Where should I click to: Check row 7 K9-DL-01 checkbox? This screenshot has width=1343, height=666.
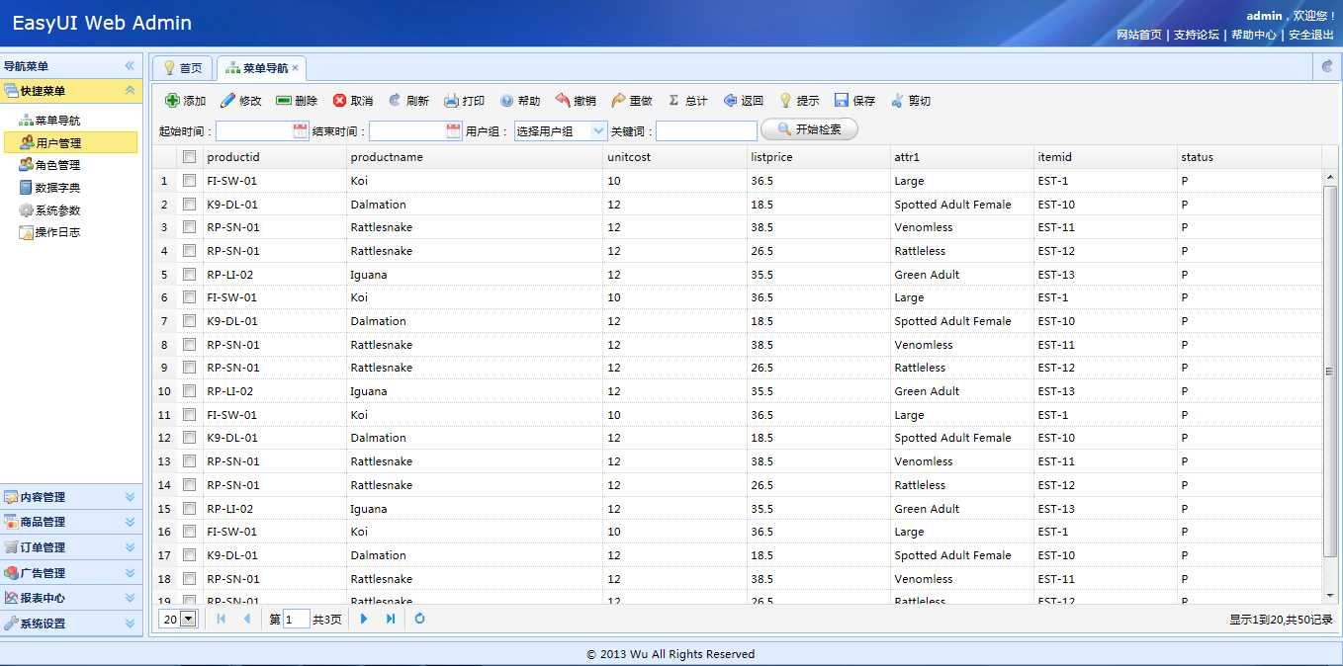(x=189, y=321)
